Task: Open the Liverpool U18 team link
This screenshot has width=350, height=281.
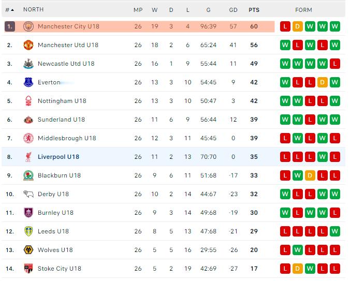Action: pos(59,157)
